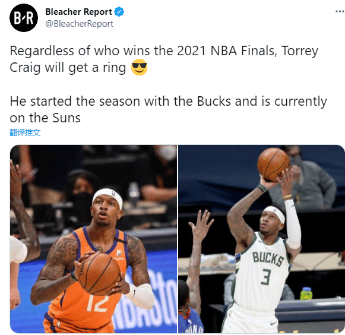Open the B/R profile avatar
Image resolution: width=345 pixels, height=335 pixels.
tap(24, 18)
